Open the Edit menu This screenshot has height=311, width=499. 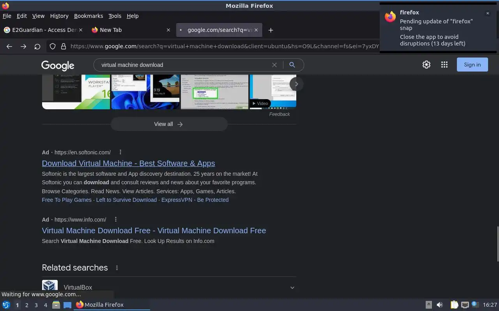click(x=22, y=16)
